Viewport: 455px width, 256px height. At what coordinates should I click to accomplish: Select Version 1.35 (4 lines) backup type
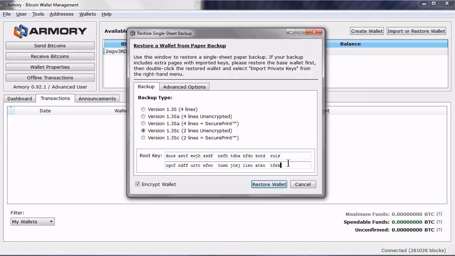(143, 110)
